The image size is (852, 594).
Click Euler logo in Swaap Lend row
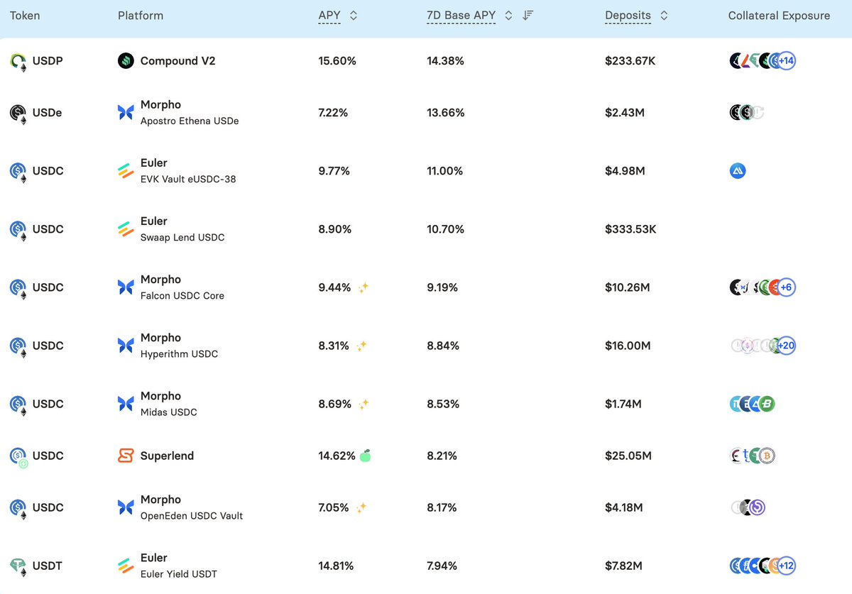[126, 229]
